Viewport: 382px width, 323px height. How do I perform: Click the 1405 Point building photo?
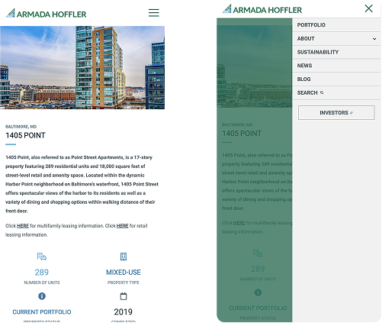82,67
